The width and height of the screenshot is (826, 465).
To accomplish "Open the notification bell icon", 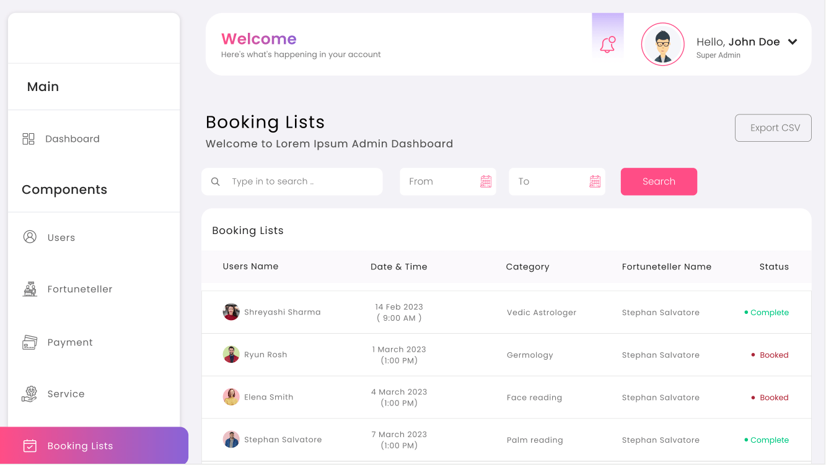I will click(607, 45).
